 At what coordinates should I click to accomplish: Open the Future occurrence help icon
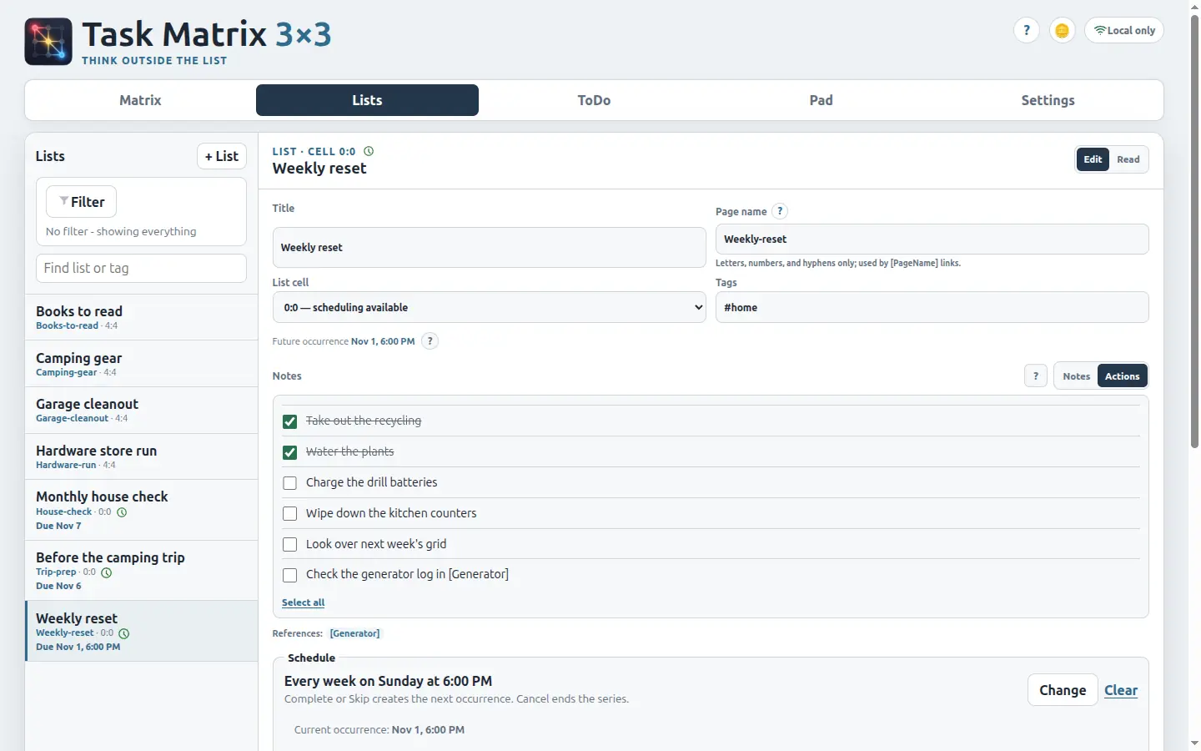(x=430, y=341)
